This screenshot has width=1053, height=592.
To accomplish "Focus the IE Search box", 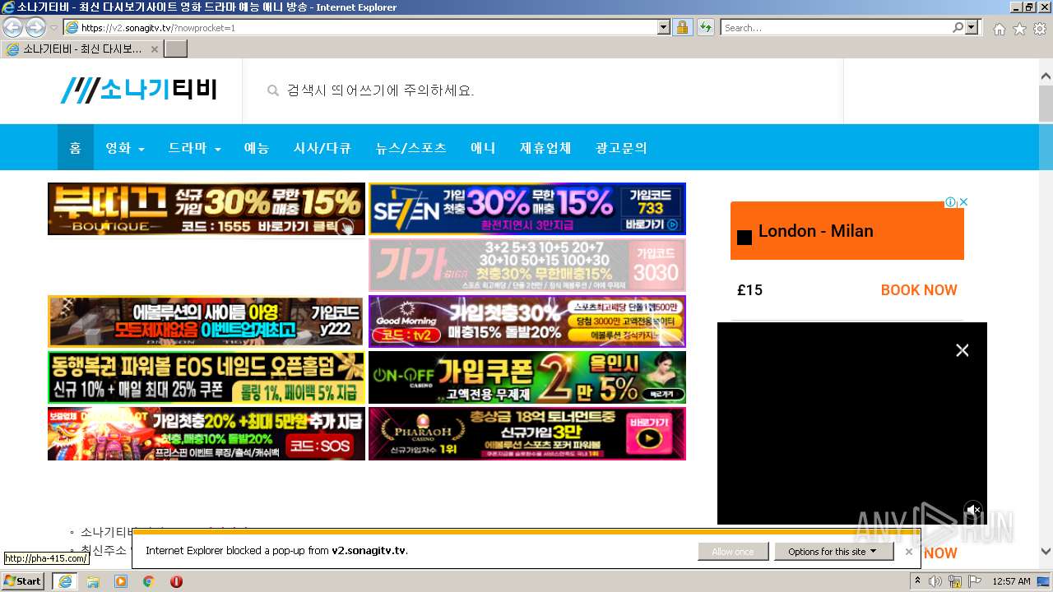I will 836,27.
